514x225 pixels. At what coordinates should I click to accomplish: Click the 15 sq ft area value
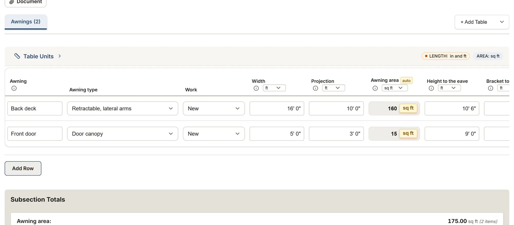point(394,134)
